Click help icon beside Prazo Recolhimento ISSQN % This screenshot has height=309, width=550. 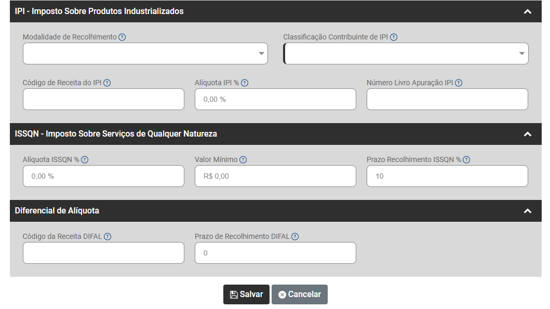click(x=466, y=160)
